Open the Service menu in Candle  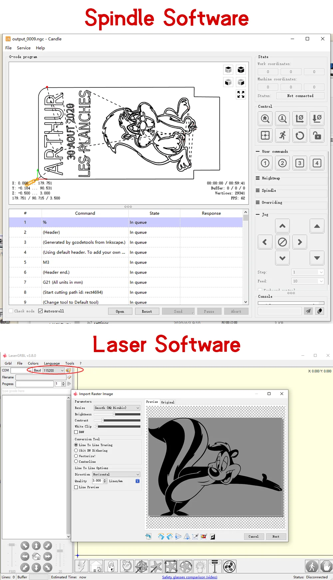click(x=24, y=48)
